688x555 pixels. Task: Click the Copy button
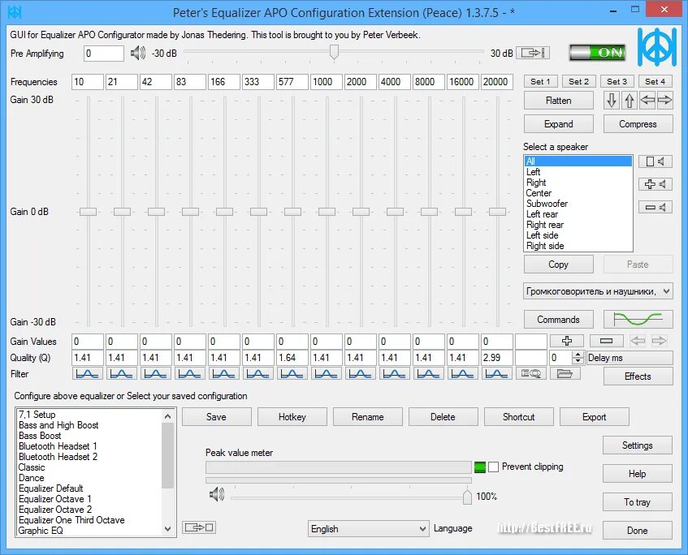(x=558, y=265)
